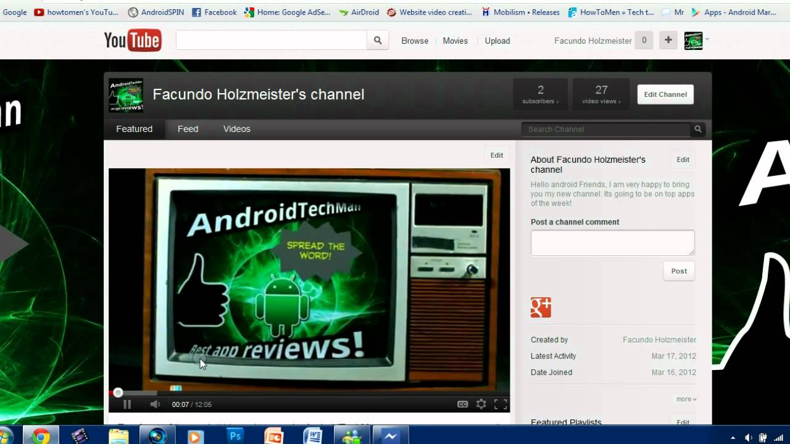Click the channel comment text box

[x=613, y=243]
